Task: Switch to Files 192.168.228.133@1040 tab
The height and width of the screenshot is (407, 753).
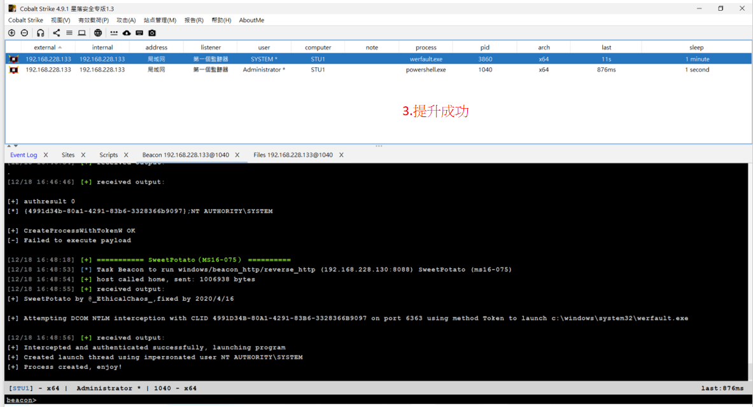Action: 293,155
